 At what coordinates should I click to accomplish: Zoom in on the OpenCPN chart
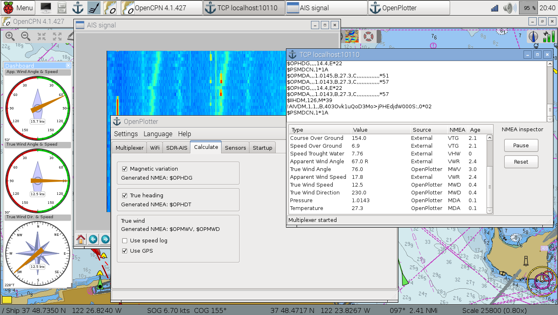coord(10,36)
